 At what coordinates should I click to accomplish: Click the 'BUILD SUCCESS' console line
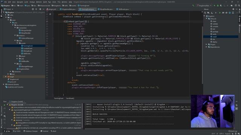(100, 114)
